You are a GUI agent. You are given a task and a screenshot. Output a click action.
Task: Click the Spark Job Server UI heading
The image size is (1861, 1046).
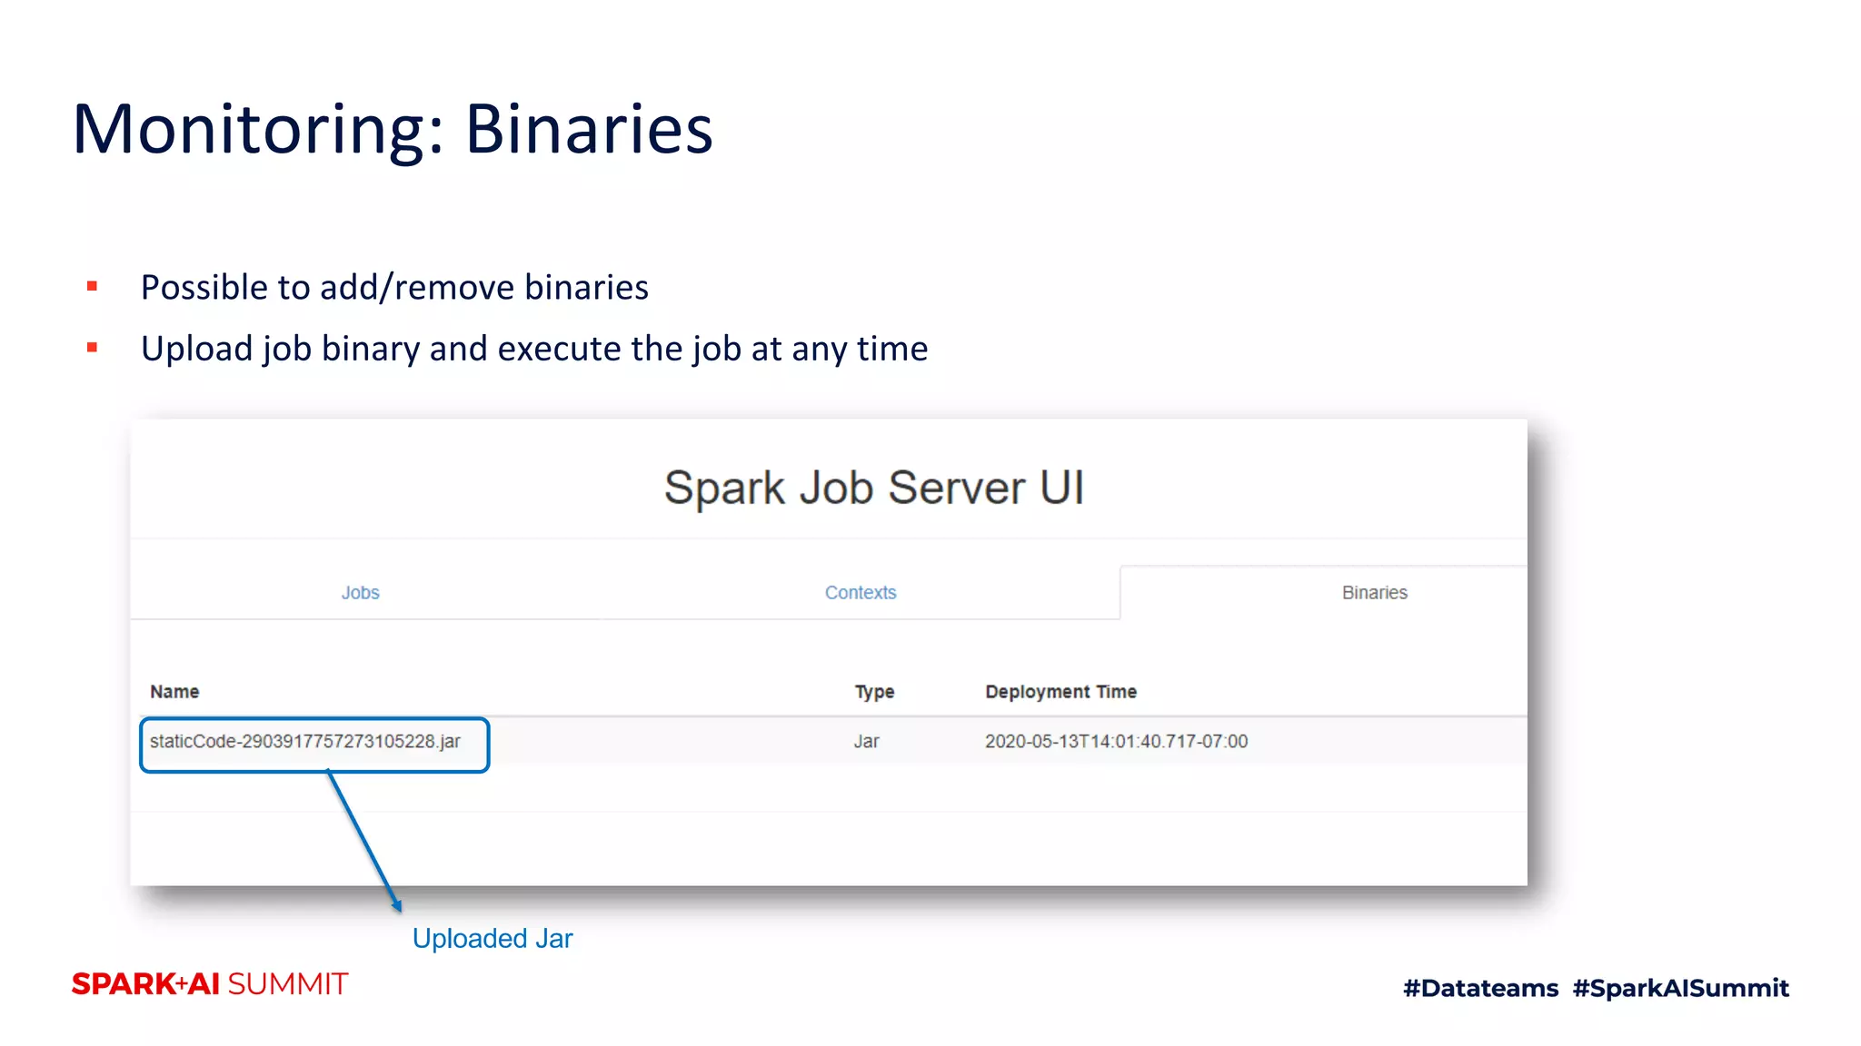click(874, 488)
